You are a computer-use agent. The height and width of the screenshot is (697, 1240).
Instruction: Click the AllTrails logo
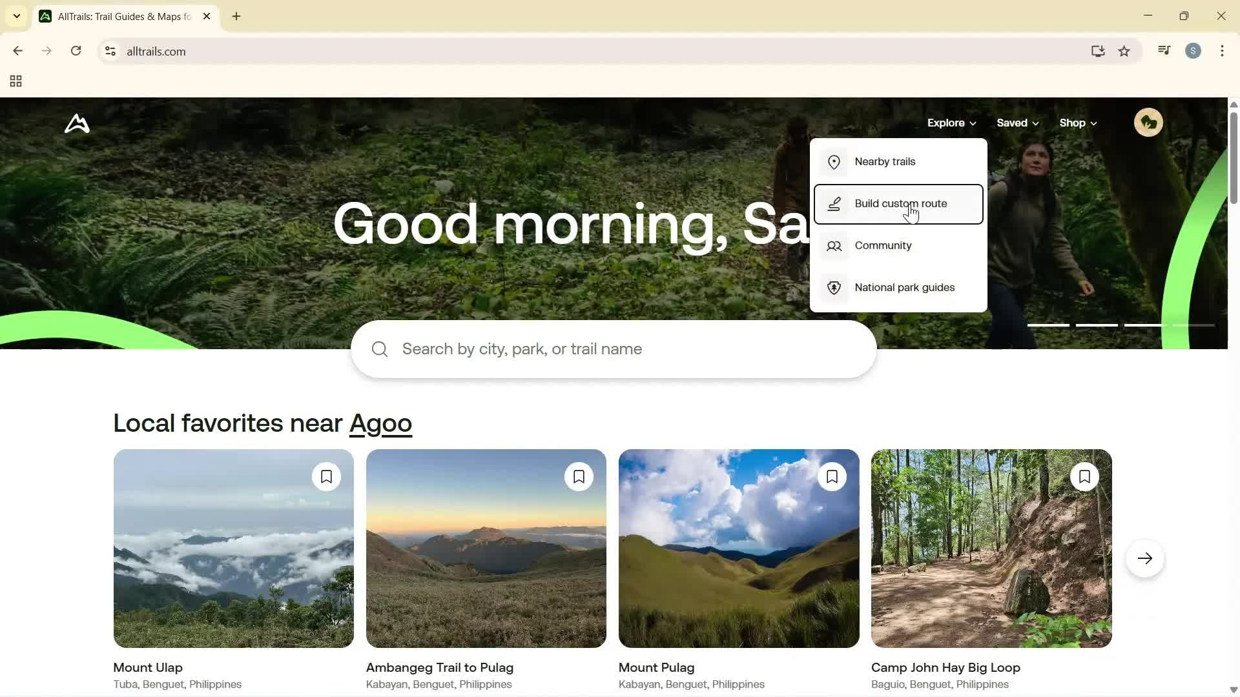point(76,123)
